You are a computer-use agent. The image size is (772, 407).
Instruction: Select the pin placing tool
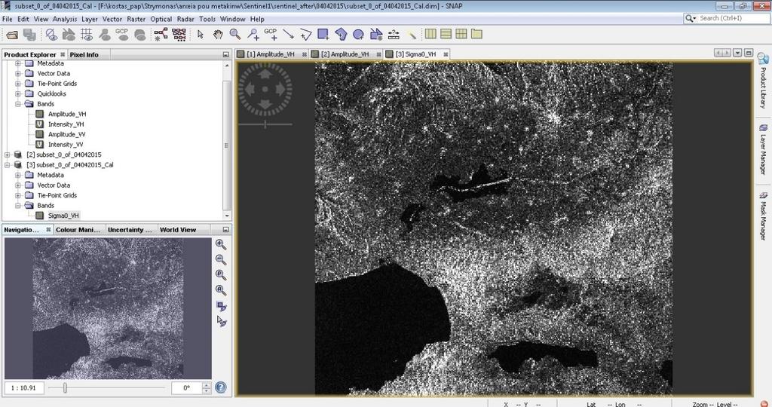coord(253,34)
